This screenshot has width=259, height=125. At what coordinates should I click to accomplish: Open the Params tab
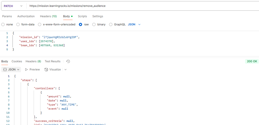(7, 16)
